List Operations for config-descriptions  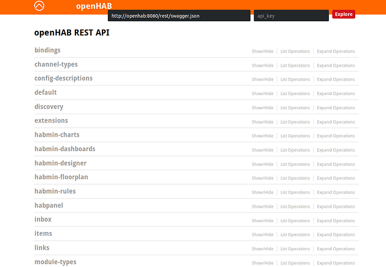pos(295,79)
